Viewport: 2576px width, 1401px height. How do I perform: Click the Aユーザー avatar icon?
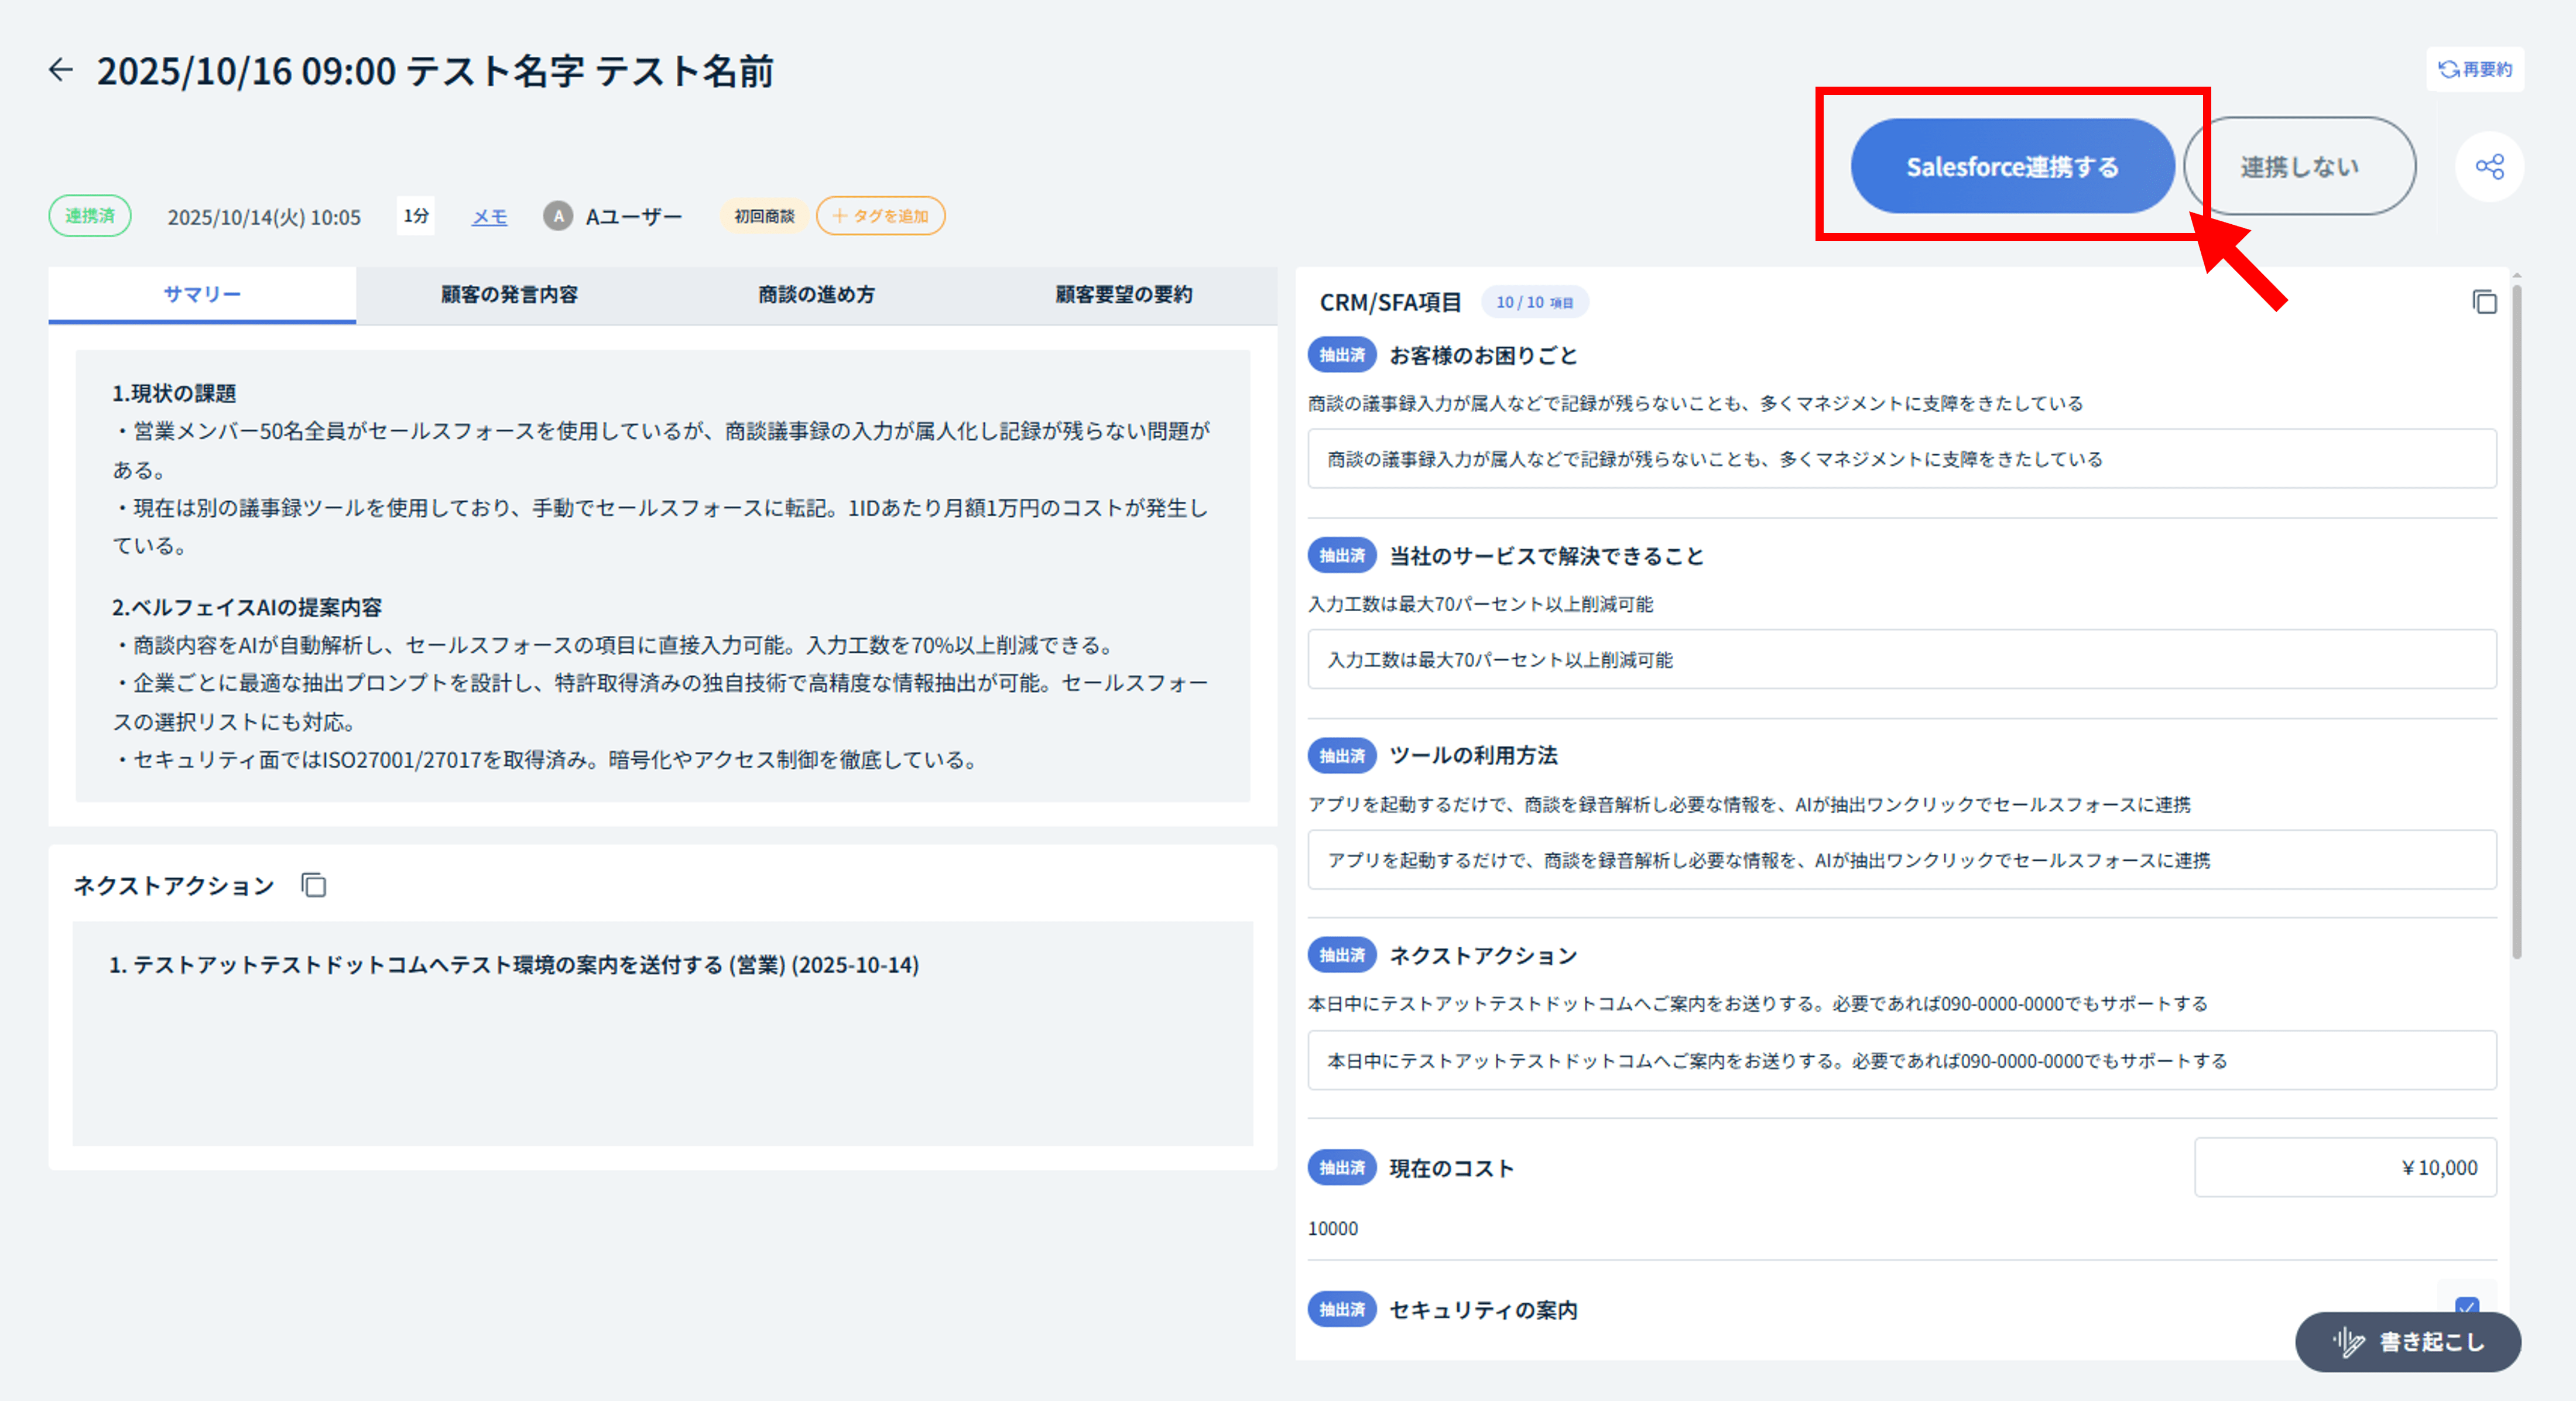point(558,216)
